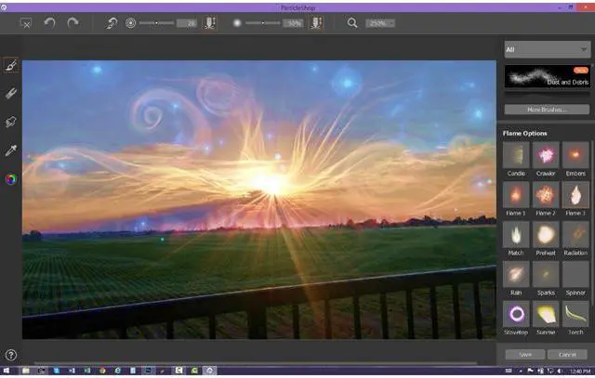Open the Windows Start button

(7, 371)
